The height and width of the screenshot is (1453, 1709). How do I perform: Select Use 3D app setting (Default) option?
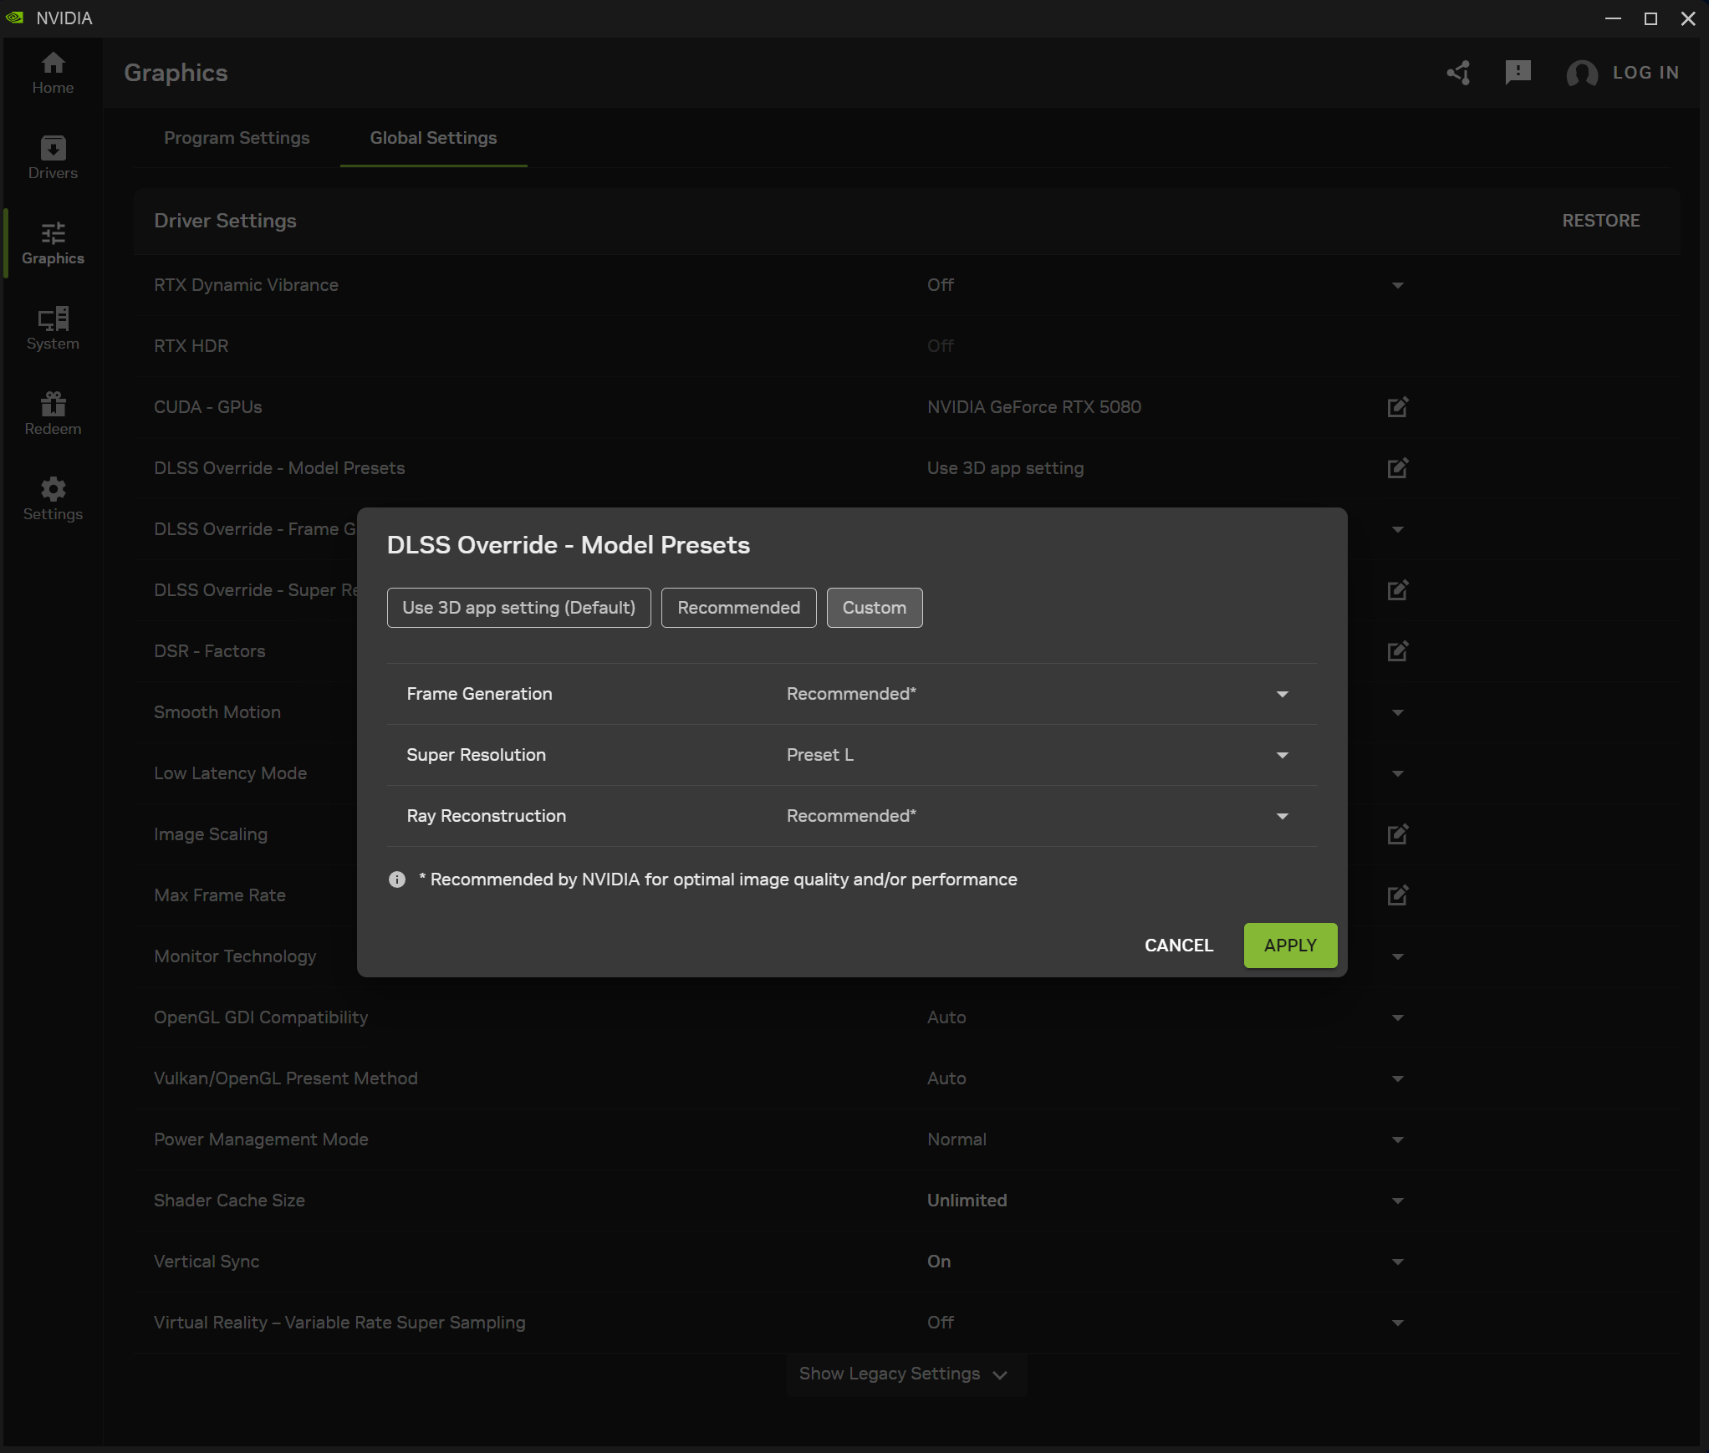518,608
